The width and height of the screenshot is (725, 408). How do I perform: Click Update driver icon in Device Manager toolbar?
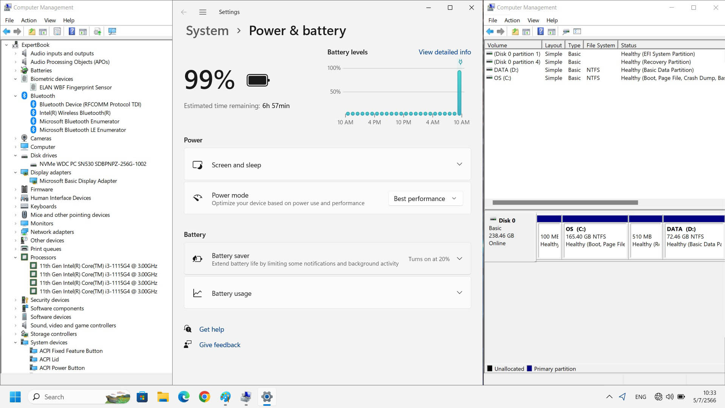[97, 32]
